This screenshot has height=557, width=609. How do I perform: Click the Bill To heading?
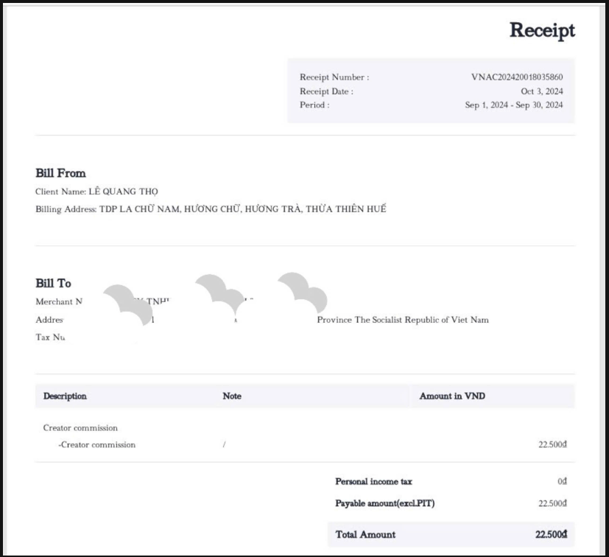click(53, 283)
